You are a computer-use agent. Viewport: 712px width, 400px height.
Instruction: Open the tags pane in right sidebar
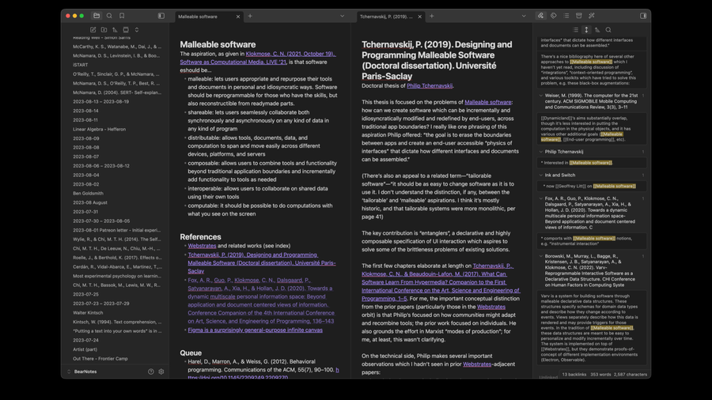[x=553, y=16]
